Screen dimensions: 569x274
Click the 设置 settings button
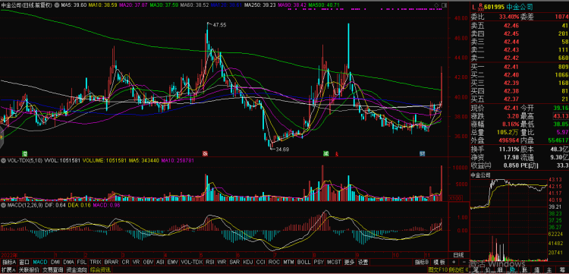[x=363, y=262]
